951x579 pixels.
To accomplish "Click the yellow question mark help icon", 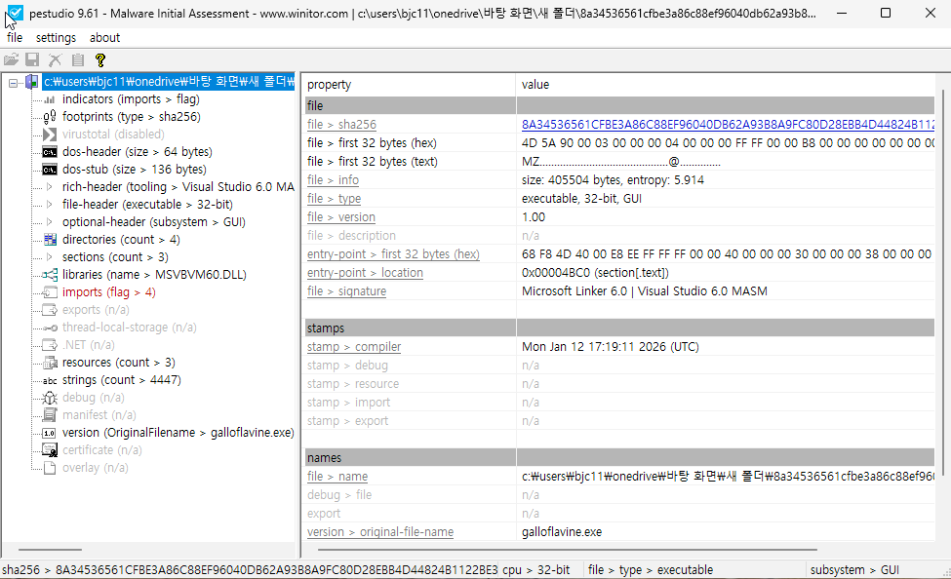I will [x=99, y=59].
